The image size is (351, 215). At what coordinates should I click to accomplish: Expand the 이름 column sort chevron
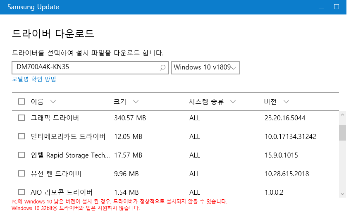[53, 102]
